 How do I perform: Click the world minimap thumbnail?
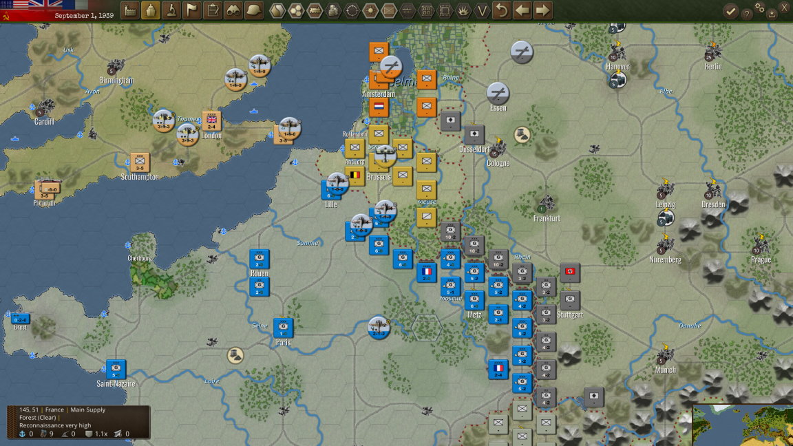743,425
